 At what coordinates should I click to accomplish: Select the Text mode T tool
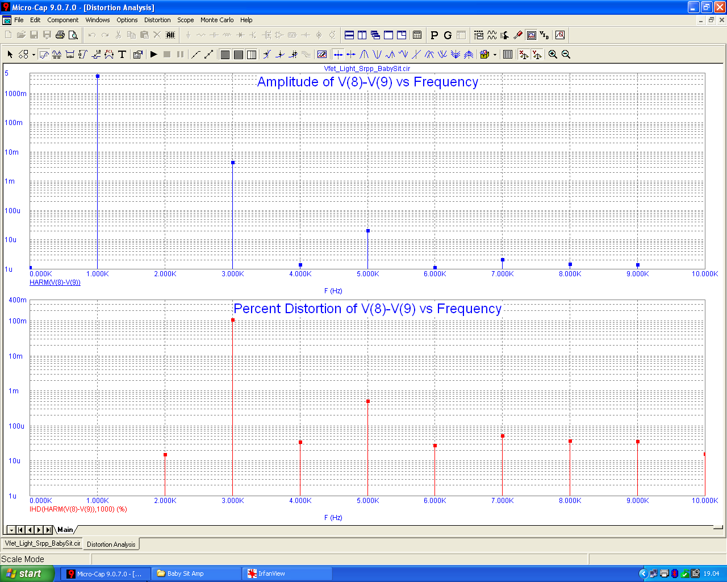click(x=122, y=55)
